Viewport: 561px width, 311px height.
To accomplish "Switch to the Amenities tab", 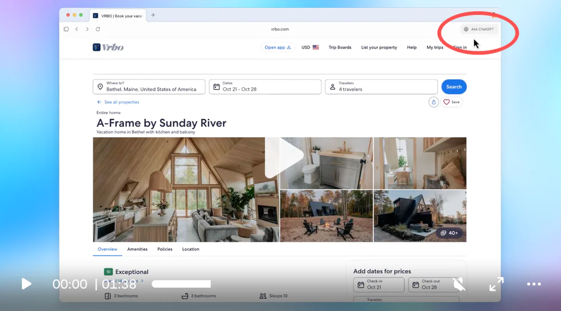I will (x=137, y=249).
